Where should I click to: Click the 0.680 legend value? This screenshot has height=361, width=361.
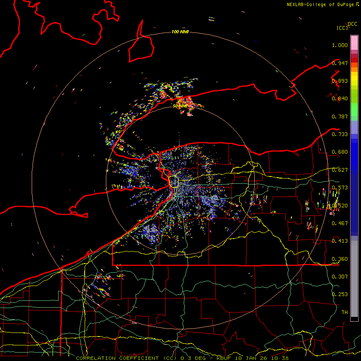(340, 152)
